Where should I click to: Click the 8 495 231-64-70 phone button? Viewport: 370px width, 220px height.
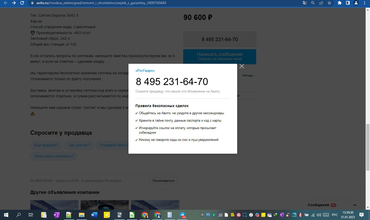[x=220, y=39]
